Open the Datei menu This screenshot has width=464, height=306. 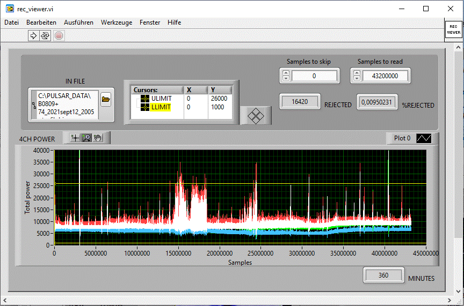(11, 23)
